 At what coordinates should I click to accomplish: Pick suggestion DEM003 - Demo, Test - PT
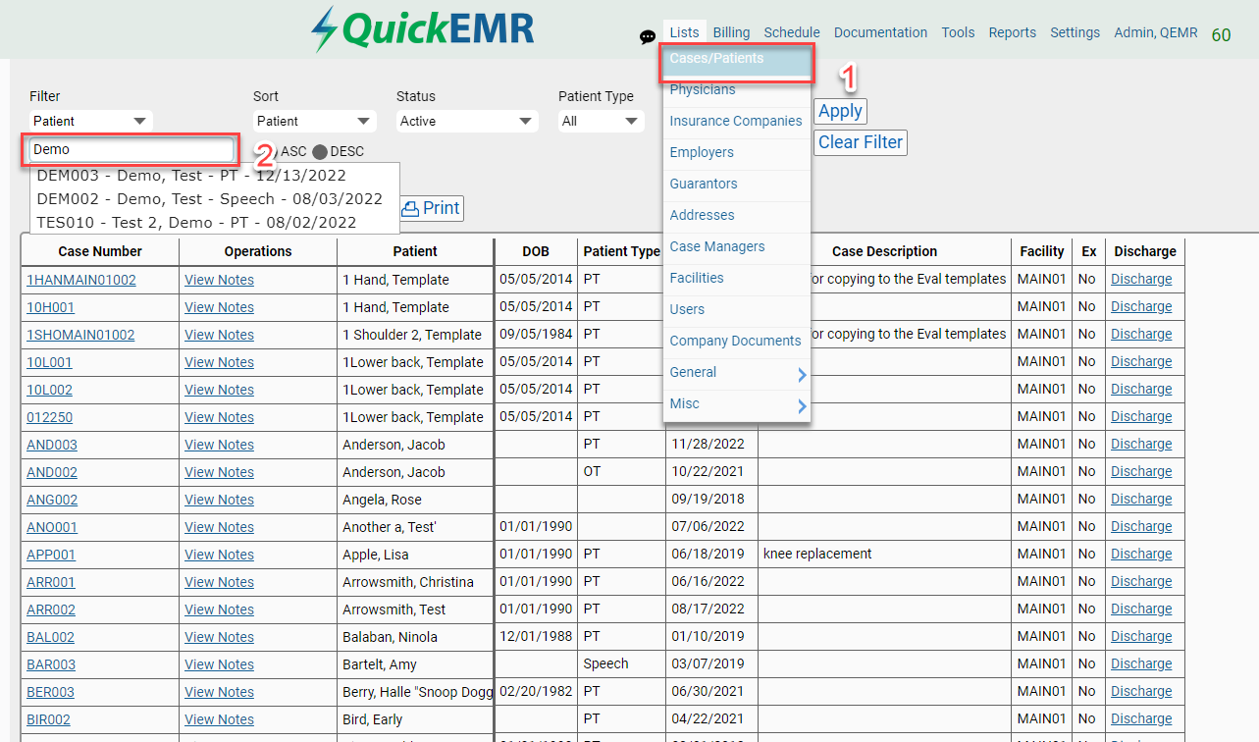click(215, 175)
